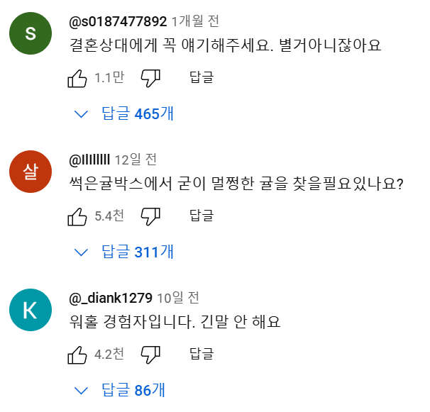This screenshot has height=412, width=430.
Task: Open the red '살' profile avatar
Action: tap(31, 172)
